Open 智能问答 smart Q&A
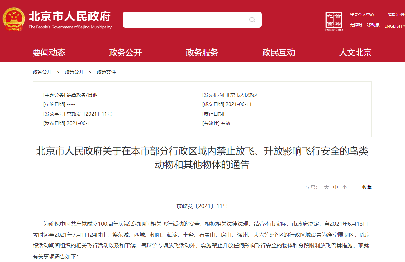This screenshot has height=262, width=405. pos(396,15)
